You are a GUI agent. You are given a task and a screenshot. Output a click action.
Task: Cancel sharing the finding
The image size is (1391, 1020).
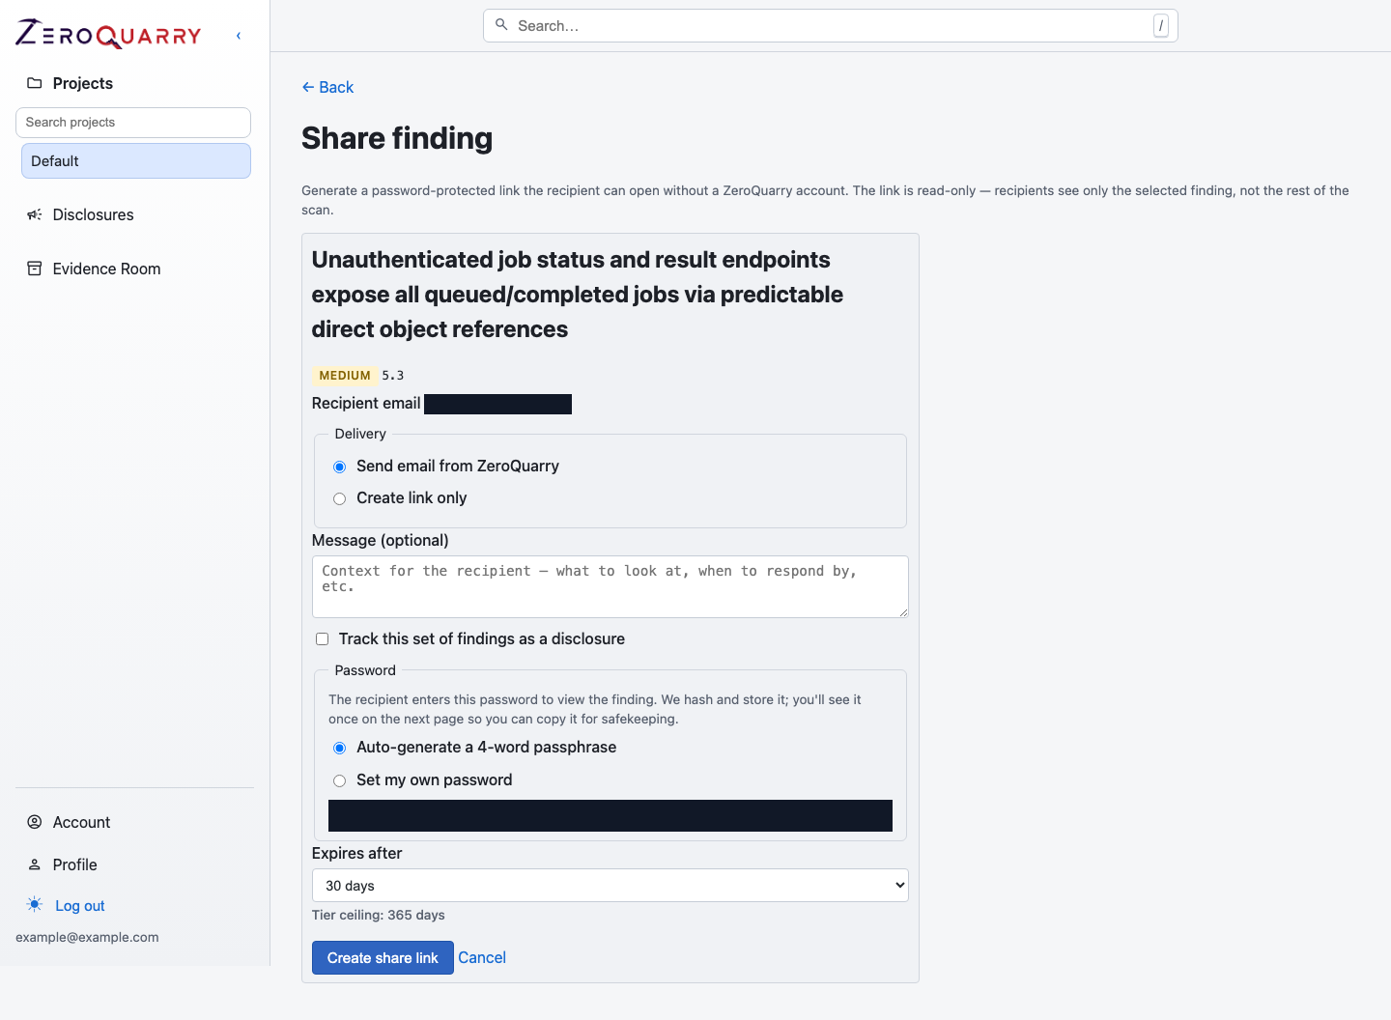click(482, 958)
